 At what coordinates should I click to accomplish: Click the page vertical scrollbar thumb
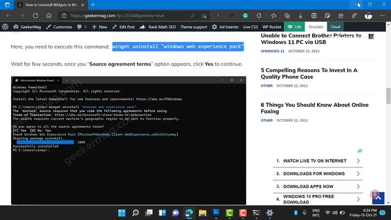pyautogui.click(x=389, y=96)
